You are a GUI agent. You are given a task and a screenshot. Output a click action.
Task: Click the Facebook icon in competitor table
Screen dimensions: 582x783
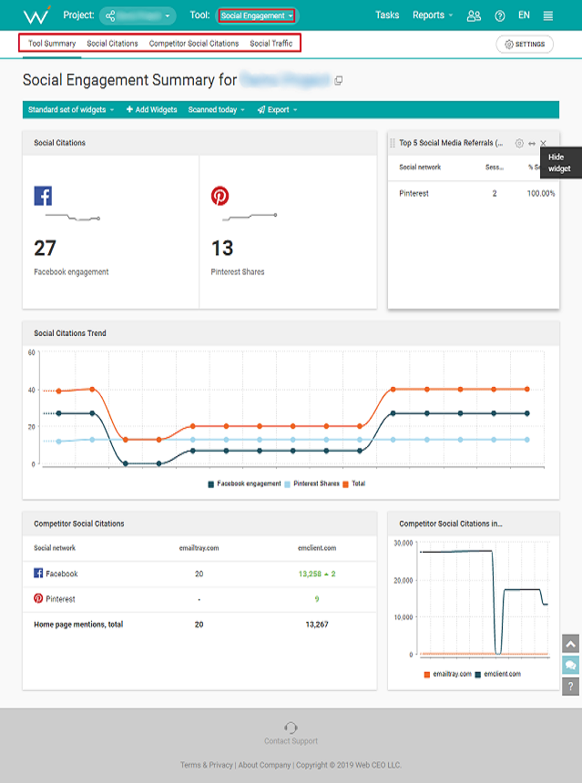[x=38, y=573]
